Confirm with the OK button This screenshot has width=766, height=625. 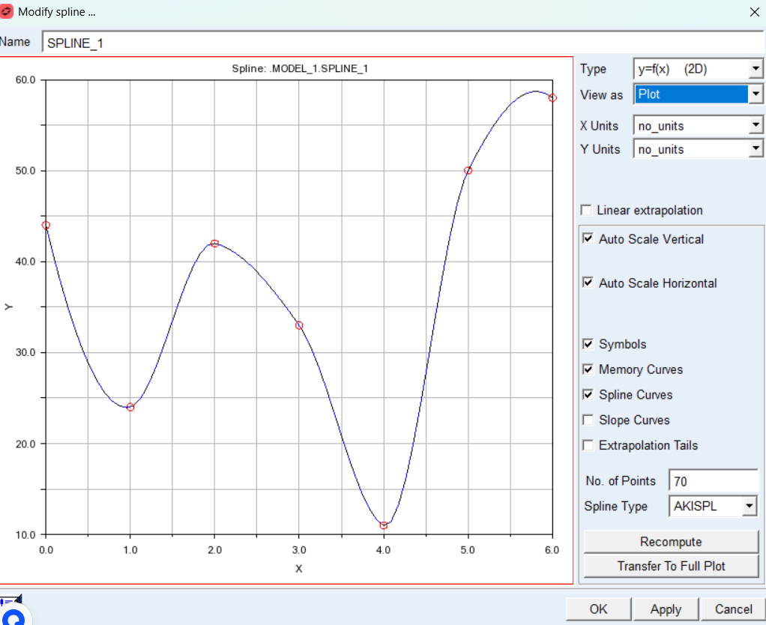click(x=598, y=609)
